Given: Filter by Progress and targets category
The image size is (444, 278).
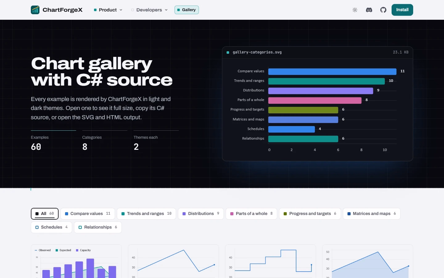Looking at the screenshot, I should coord(310,214).
